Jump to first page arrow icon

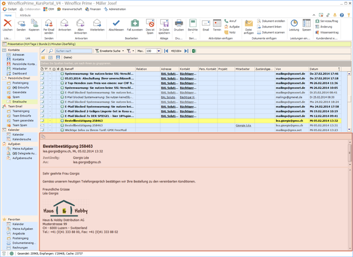pos(166,51)
